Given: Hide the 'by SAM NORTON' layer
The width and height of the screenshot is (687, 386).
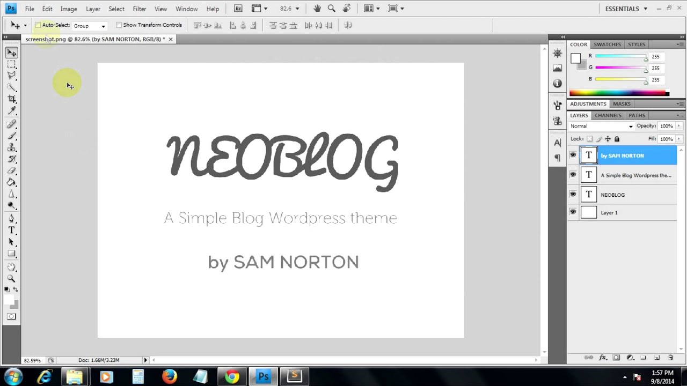Looking at the screenshot, I should pos(573,155).
